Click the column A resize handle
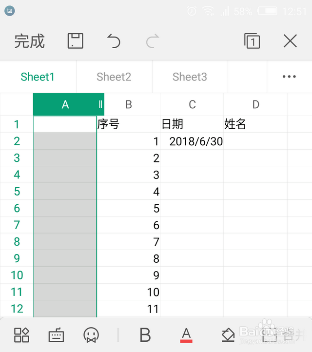 [x=100, y=104]
